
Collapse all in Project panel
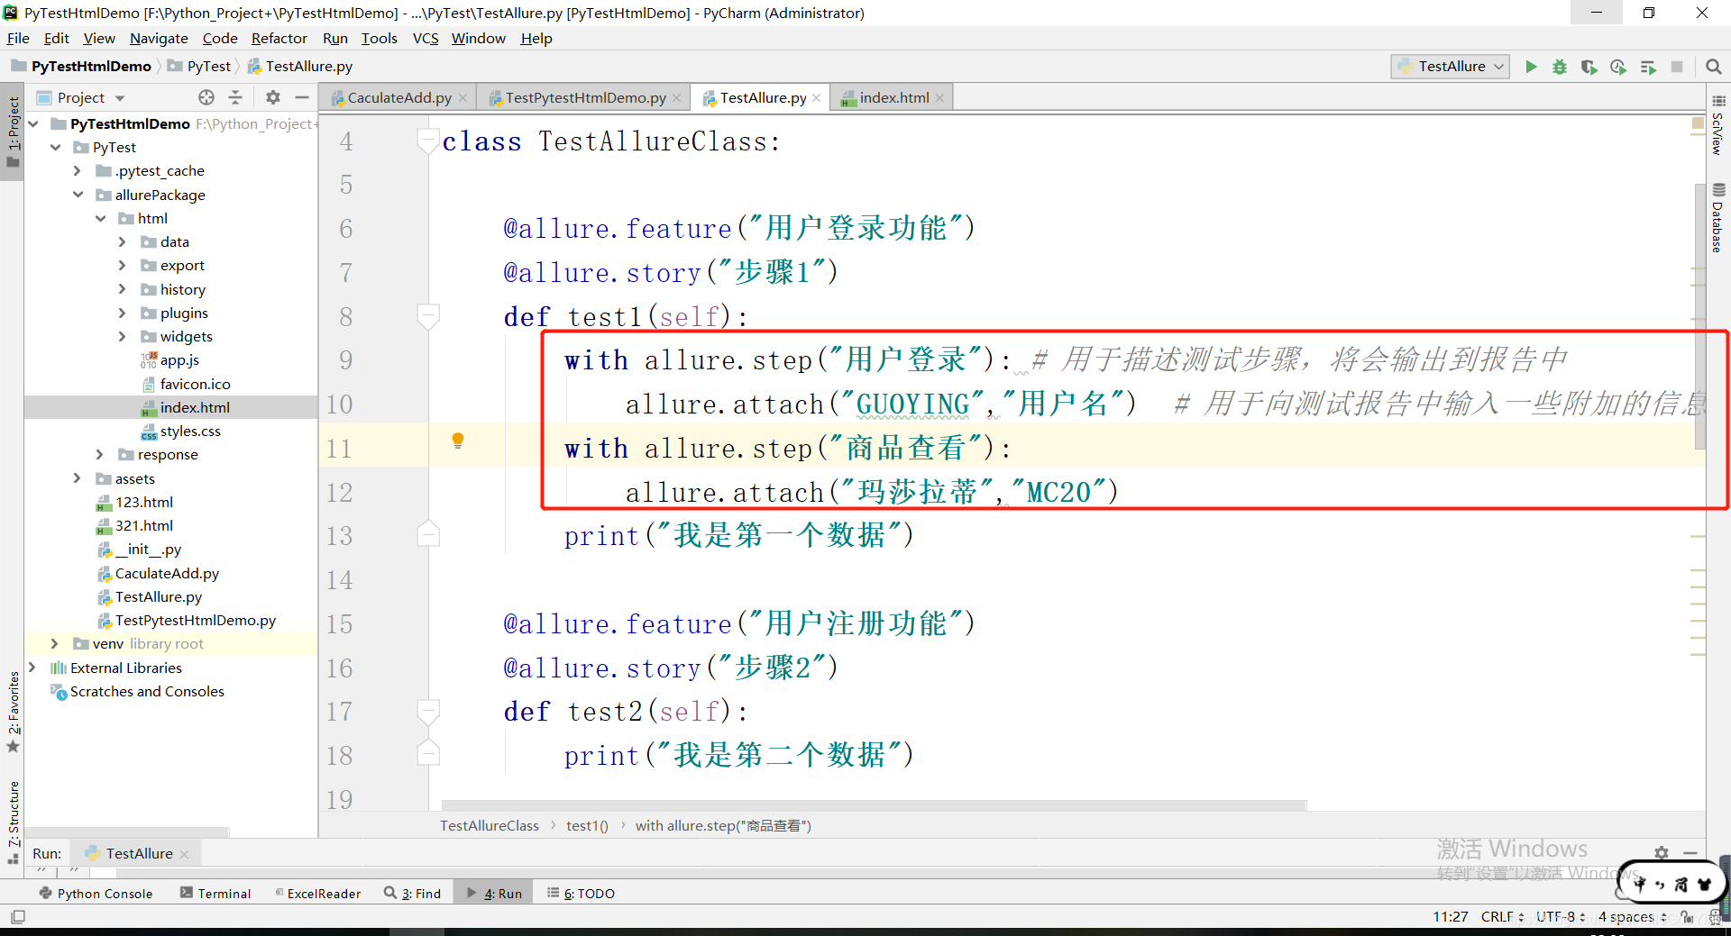pos(235,97)
